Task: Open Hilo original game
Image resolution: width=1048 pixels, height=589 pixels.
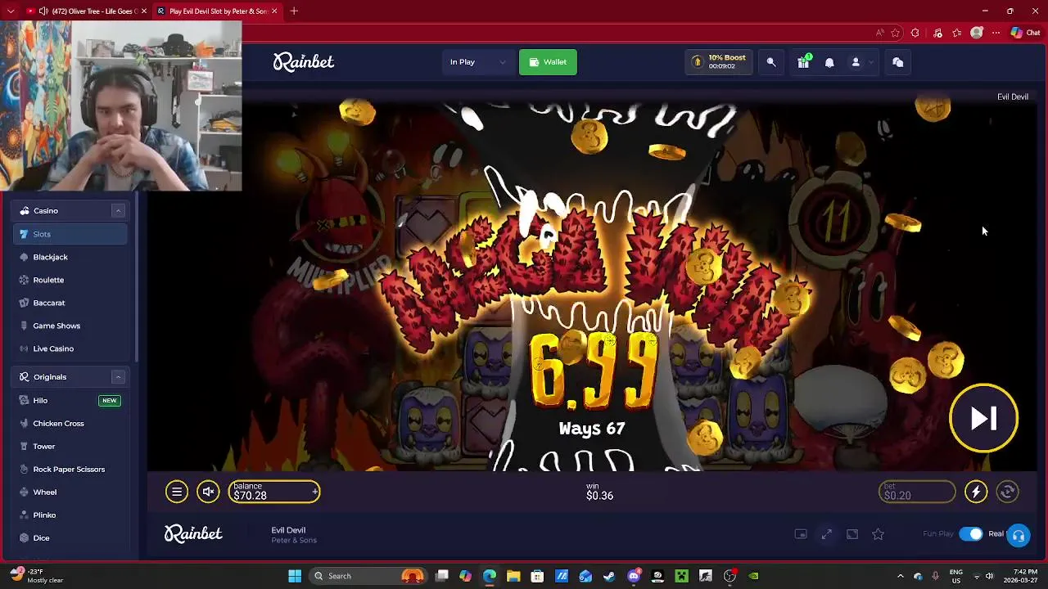Action: click(70, 400)
